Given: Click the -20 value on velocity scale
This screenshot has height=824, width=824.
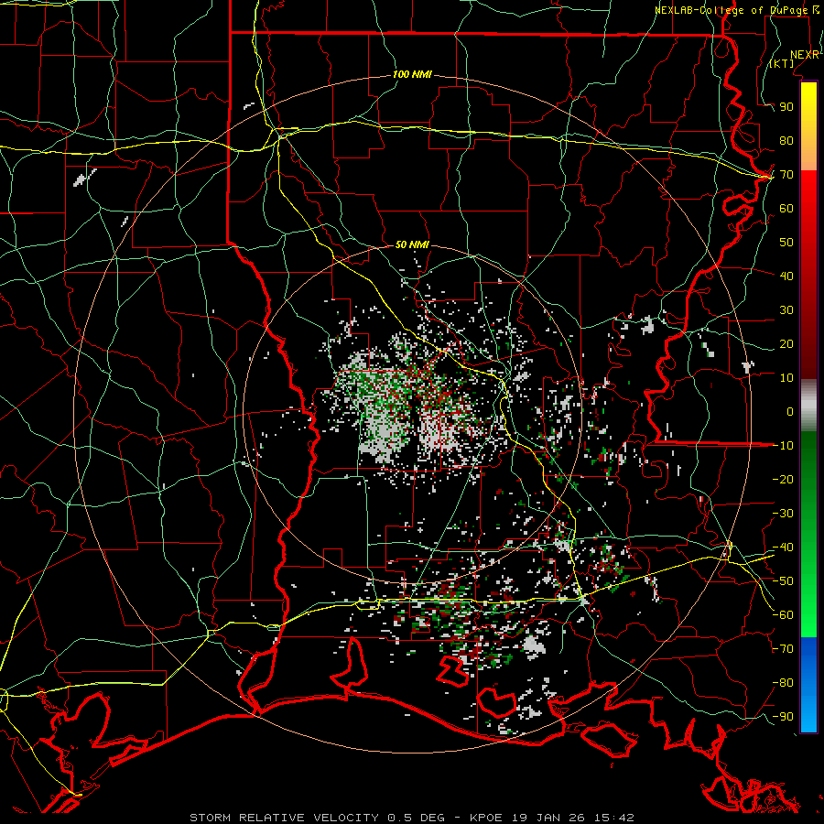Looking at the screenshot, I should (783, 480).
